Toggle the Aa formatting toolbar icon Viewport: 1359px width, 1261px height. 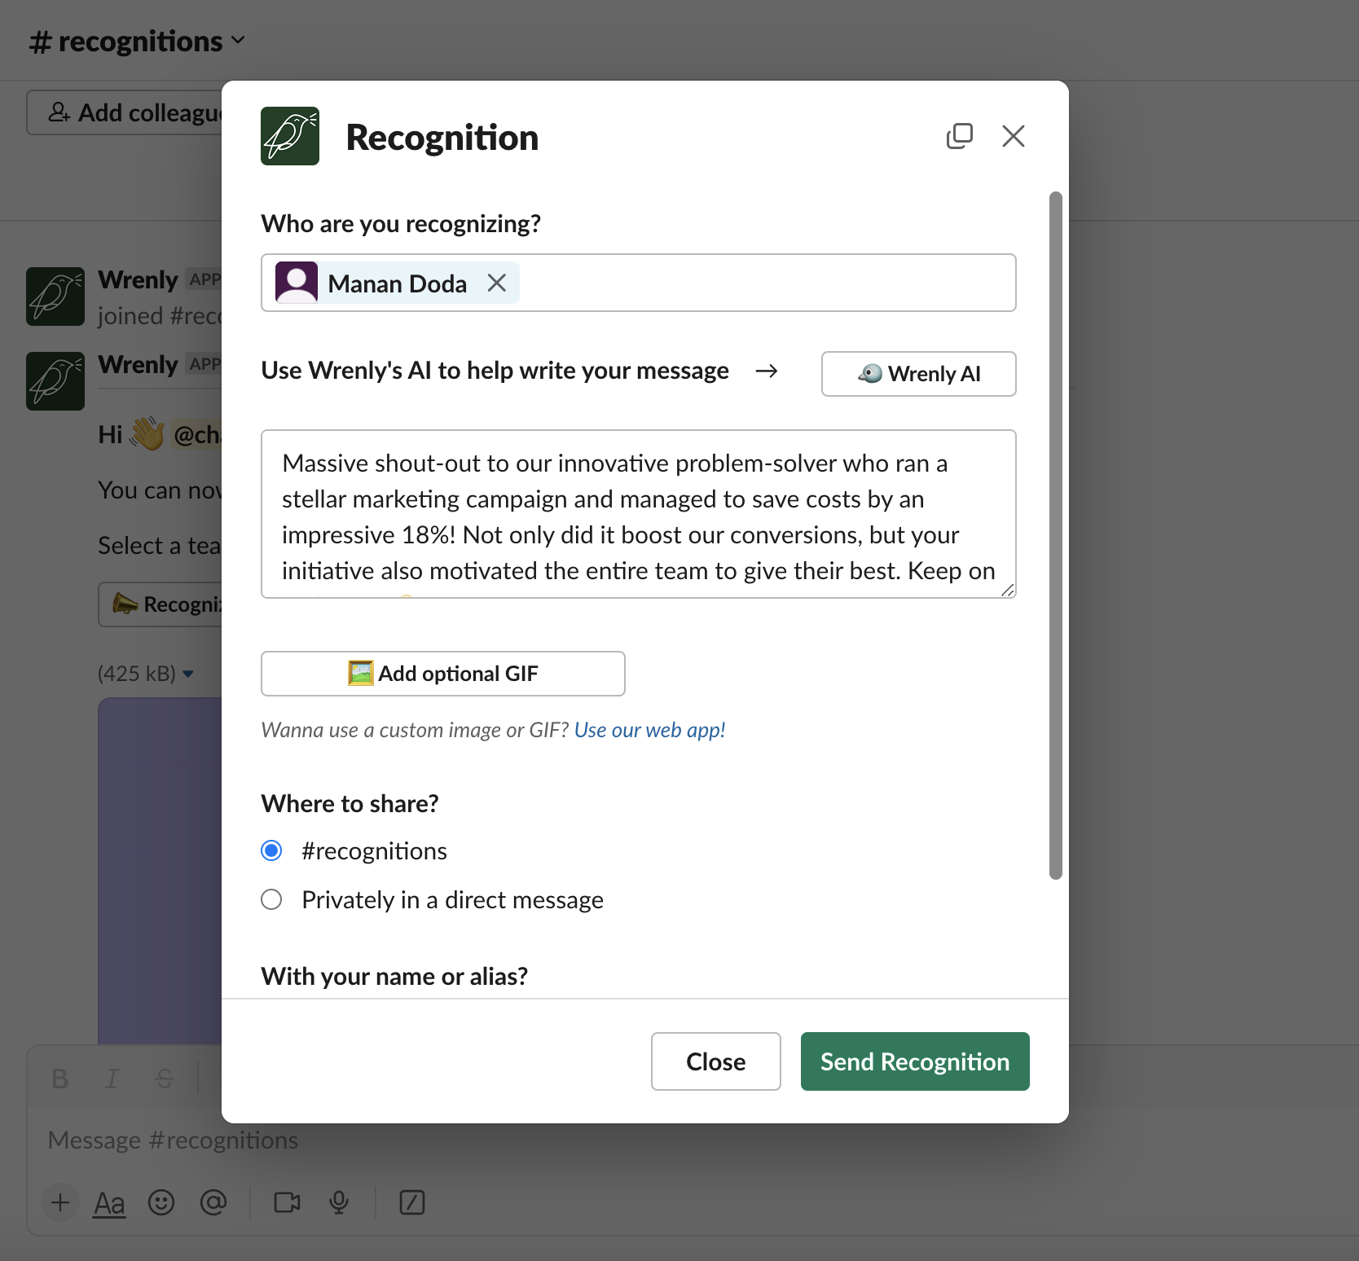(110, 1202)
